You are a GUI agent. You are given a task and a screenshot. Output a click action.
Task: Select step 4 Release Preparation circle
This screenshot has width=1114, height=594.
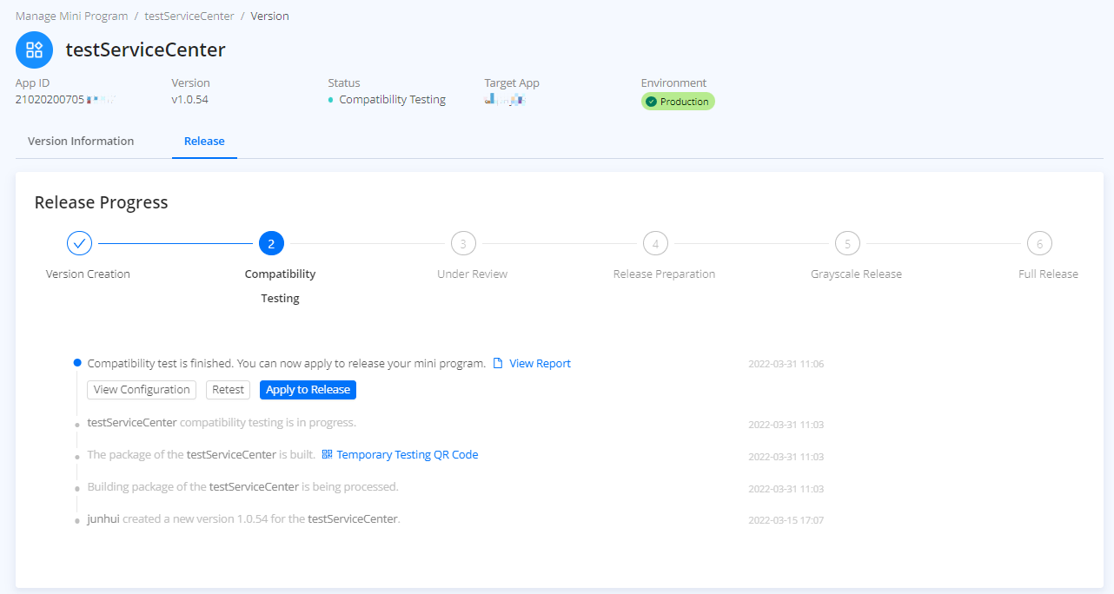tap(655, 244)
